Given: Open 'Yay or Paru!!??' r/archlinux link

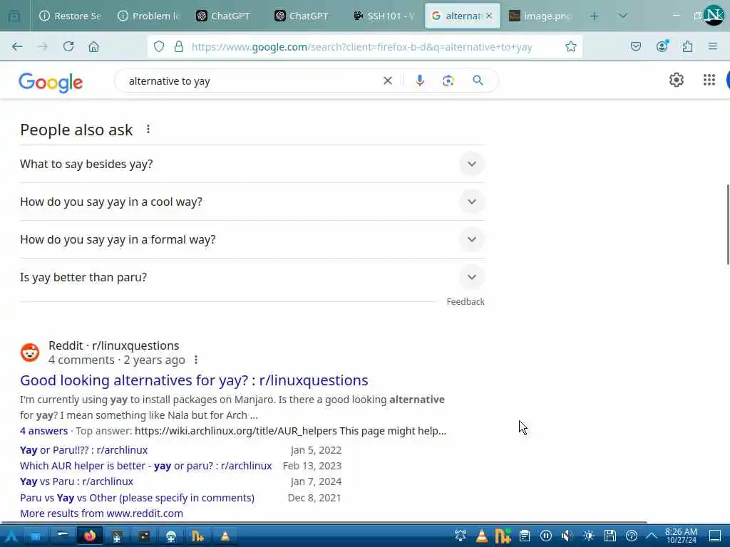Looking at the screenshot, I should pyautogui.click(x=84, y=450).
